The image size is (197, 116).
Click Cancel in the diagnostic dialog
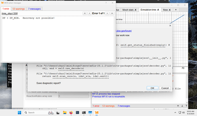point(165,88)
